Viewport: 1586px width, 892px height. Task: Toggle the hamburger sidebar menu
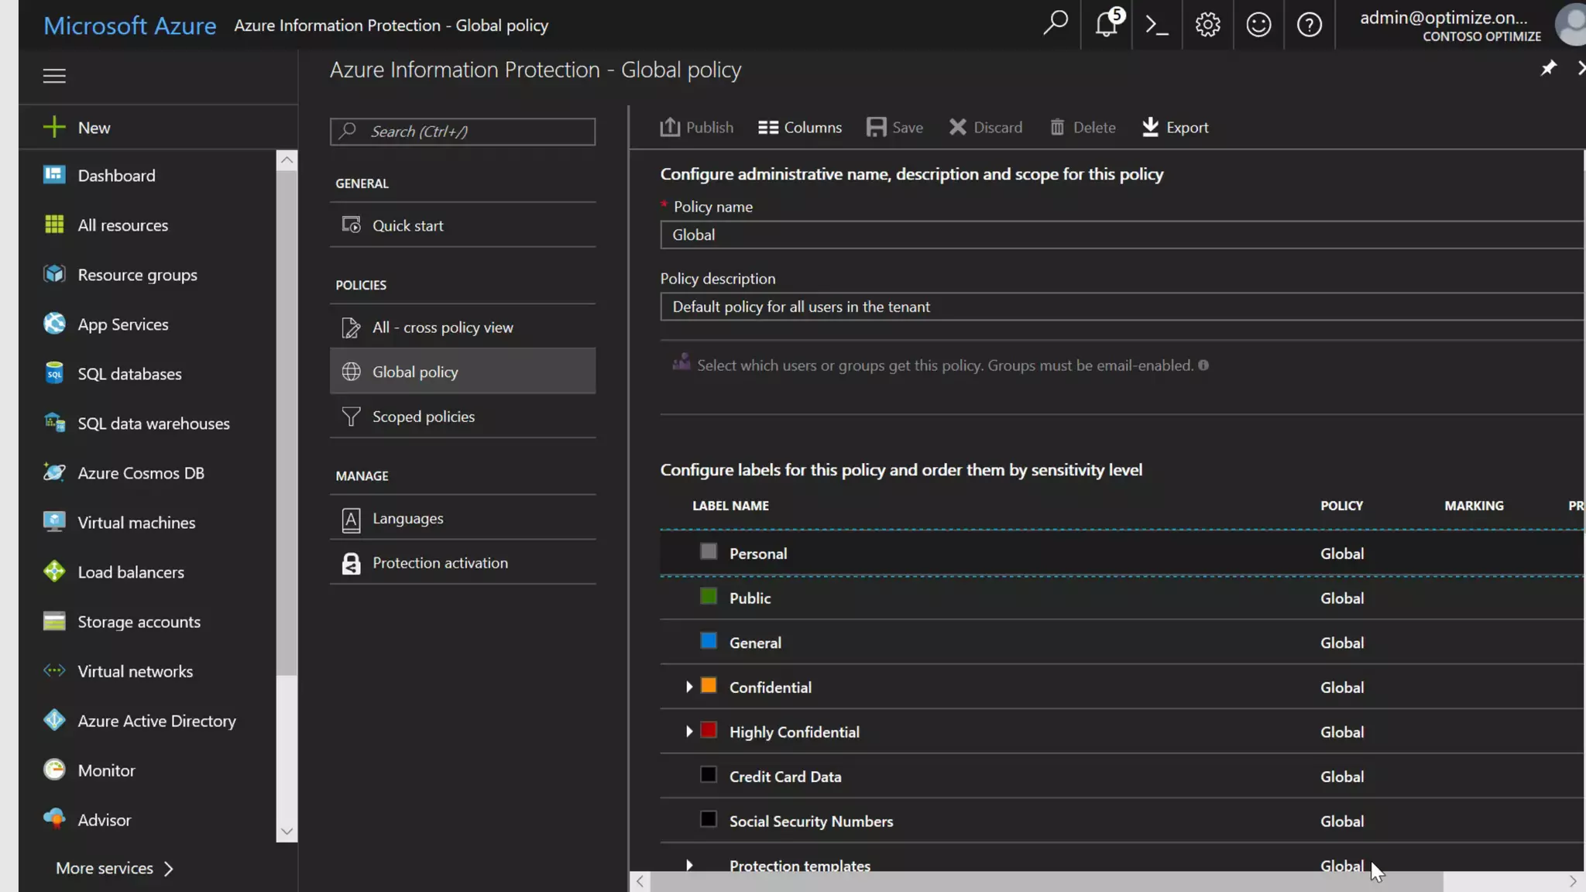click(x=54, y=76)
